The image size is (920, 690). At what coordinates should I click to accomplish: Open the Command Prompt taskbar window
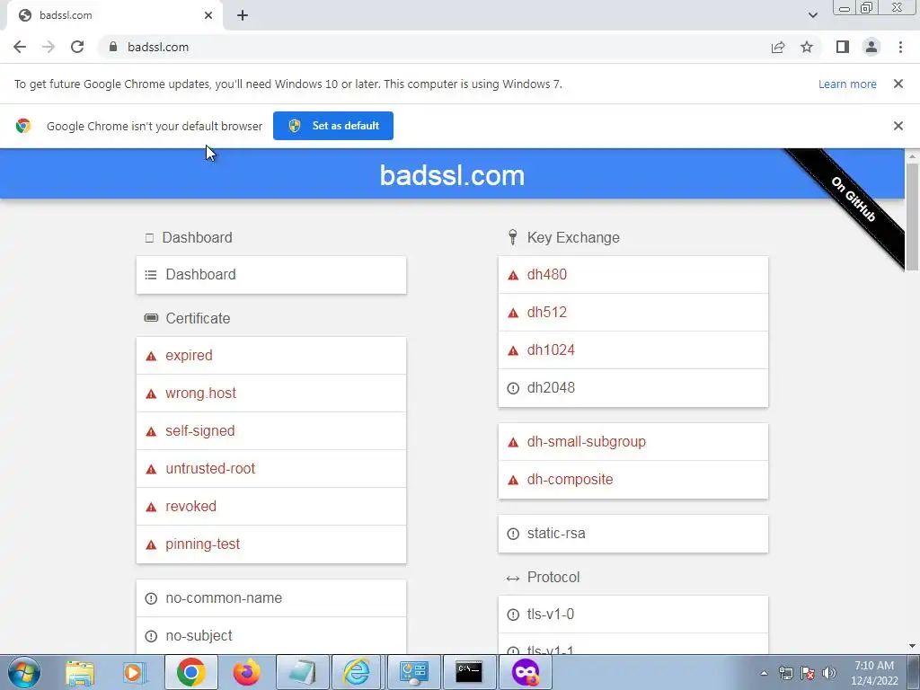coord(469,672)
